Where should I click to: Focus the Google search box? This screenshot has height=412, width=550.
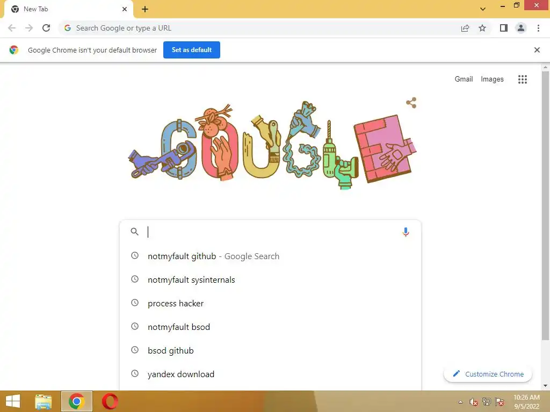point(270,232)
